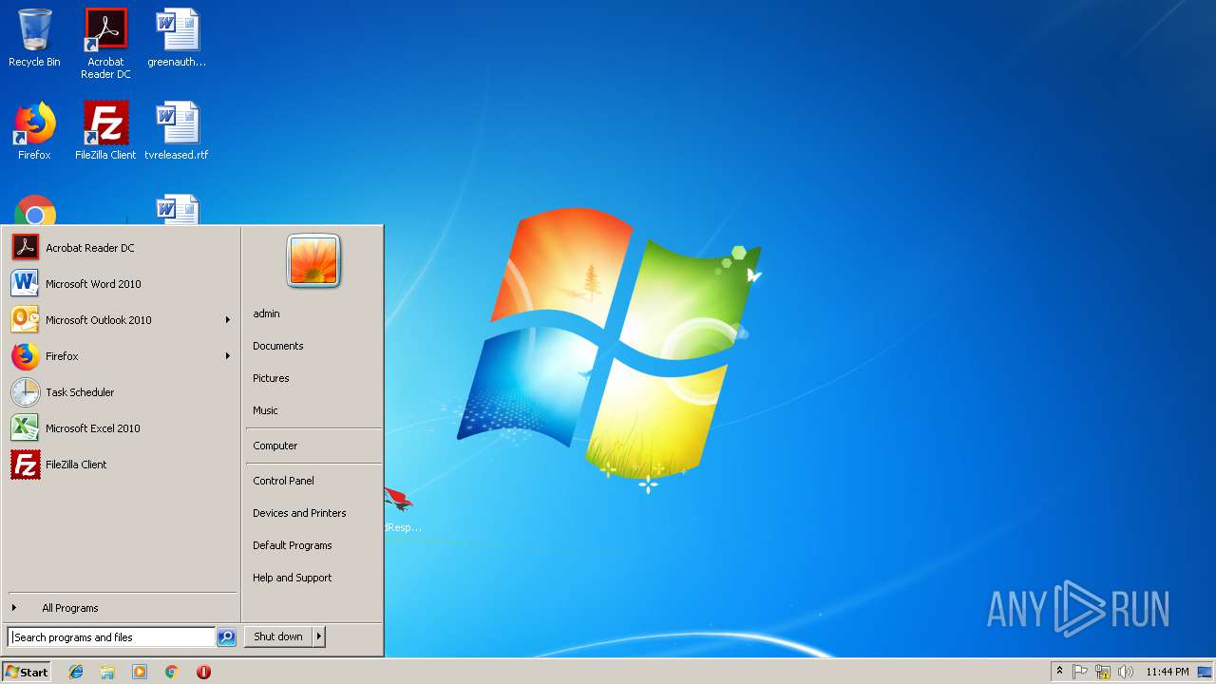This screenshot has width=1216, height=684.
Task: Expand All Programs list
Action: click(121, 608)
